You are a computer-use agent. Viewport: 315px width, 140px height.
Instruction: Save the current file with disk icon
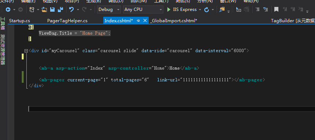52,9
